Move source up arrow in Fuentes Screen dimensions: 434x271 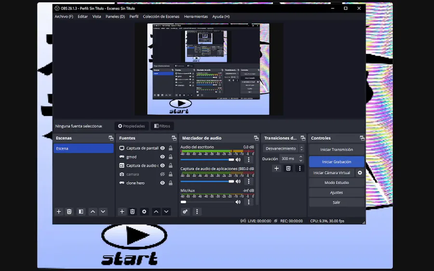coord(156,212)
